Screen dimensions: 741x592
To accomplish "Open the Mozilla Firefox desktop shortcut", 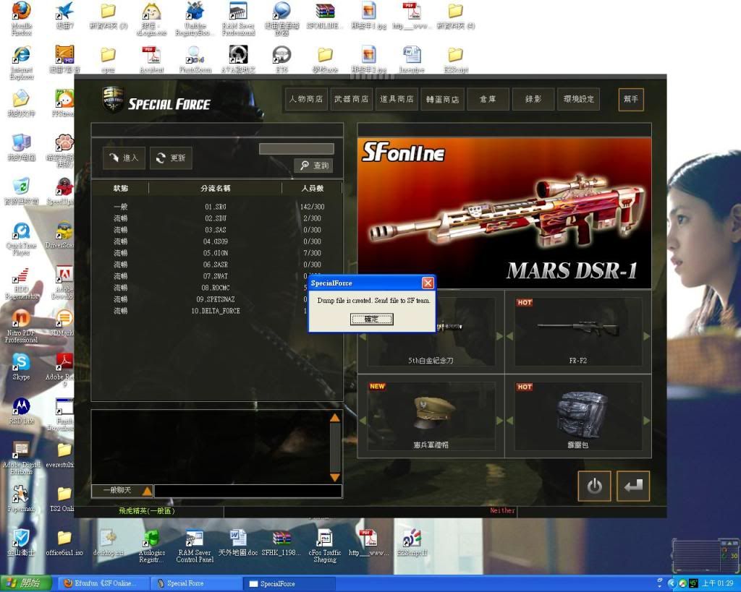I will (21, 19).
